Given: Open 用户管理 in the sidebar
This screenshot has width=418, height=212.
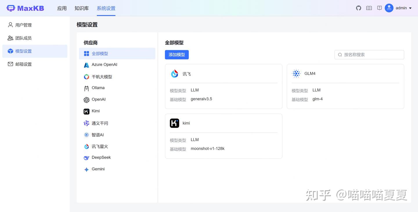Looking at the screenshot, I should point(24,25).
